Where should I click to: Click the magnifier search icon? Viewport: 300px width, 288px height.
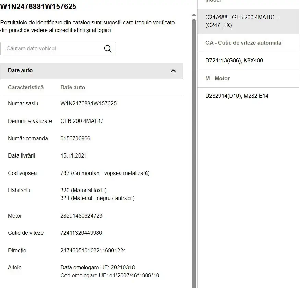click(x=108, y=49)
